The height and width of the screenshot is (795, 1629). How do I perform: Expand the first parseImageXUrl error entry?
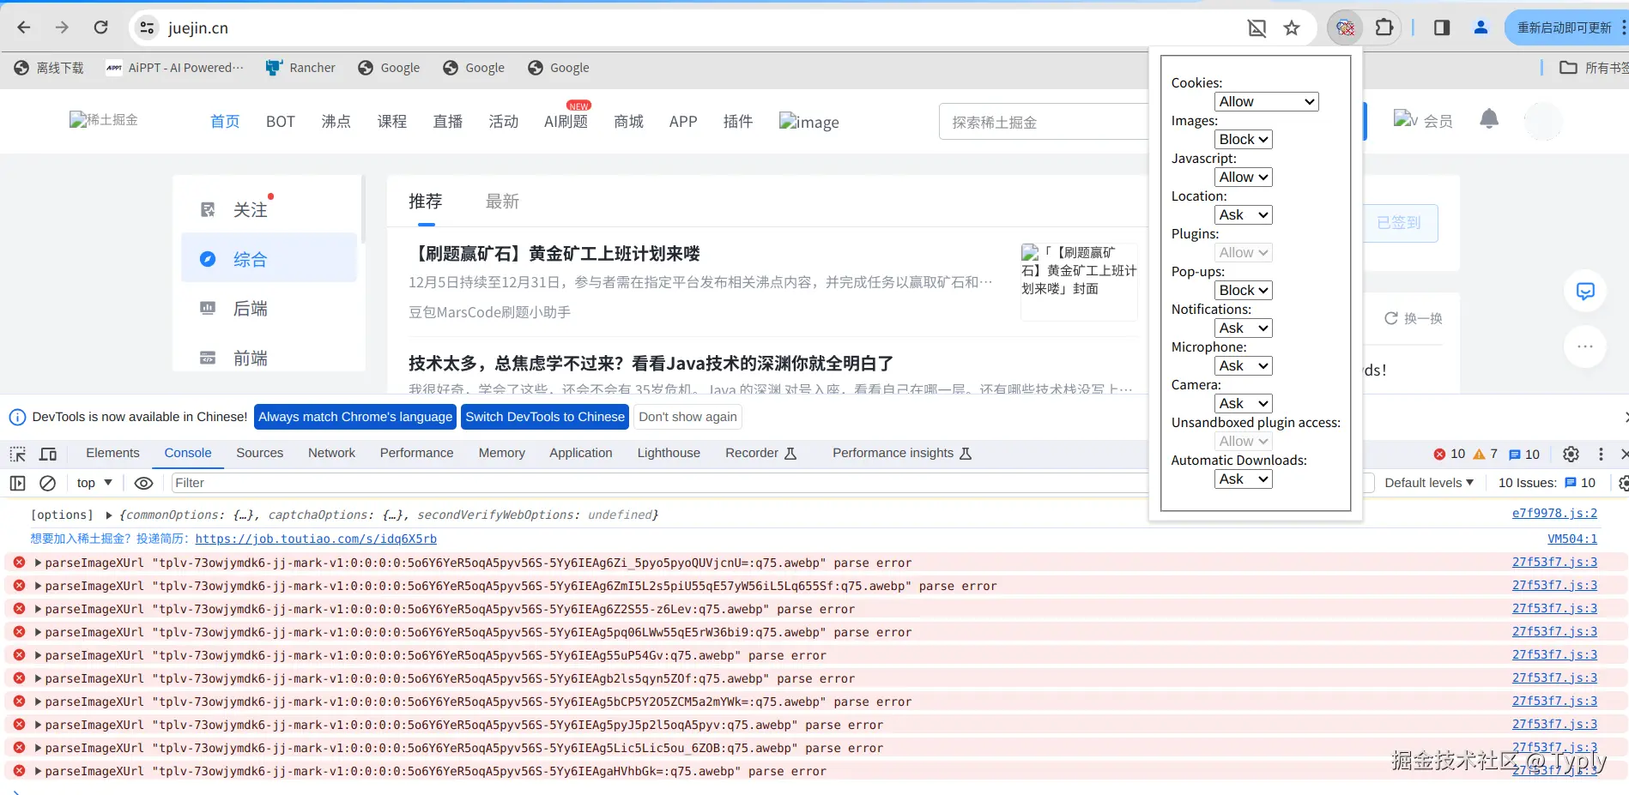pyautogui.click(x=37, y=563)
